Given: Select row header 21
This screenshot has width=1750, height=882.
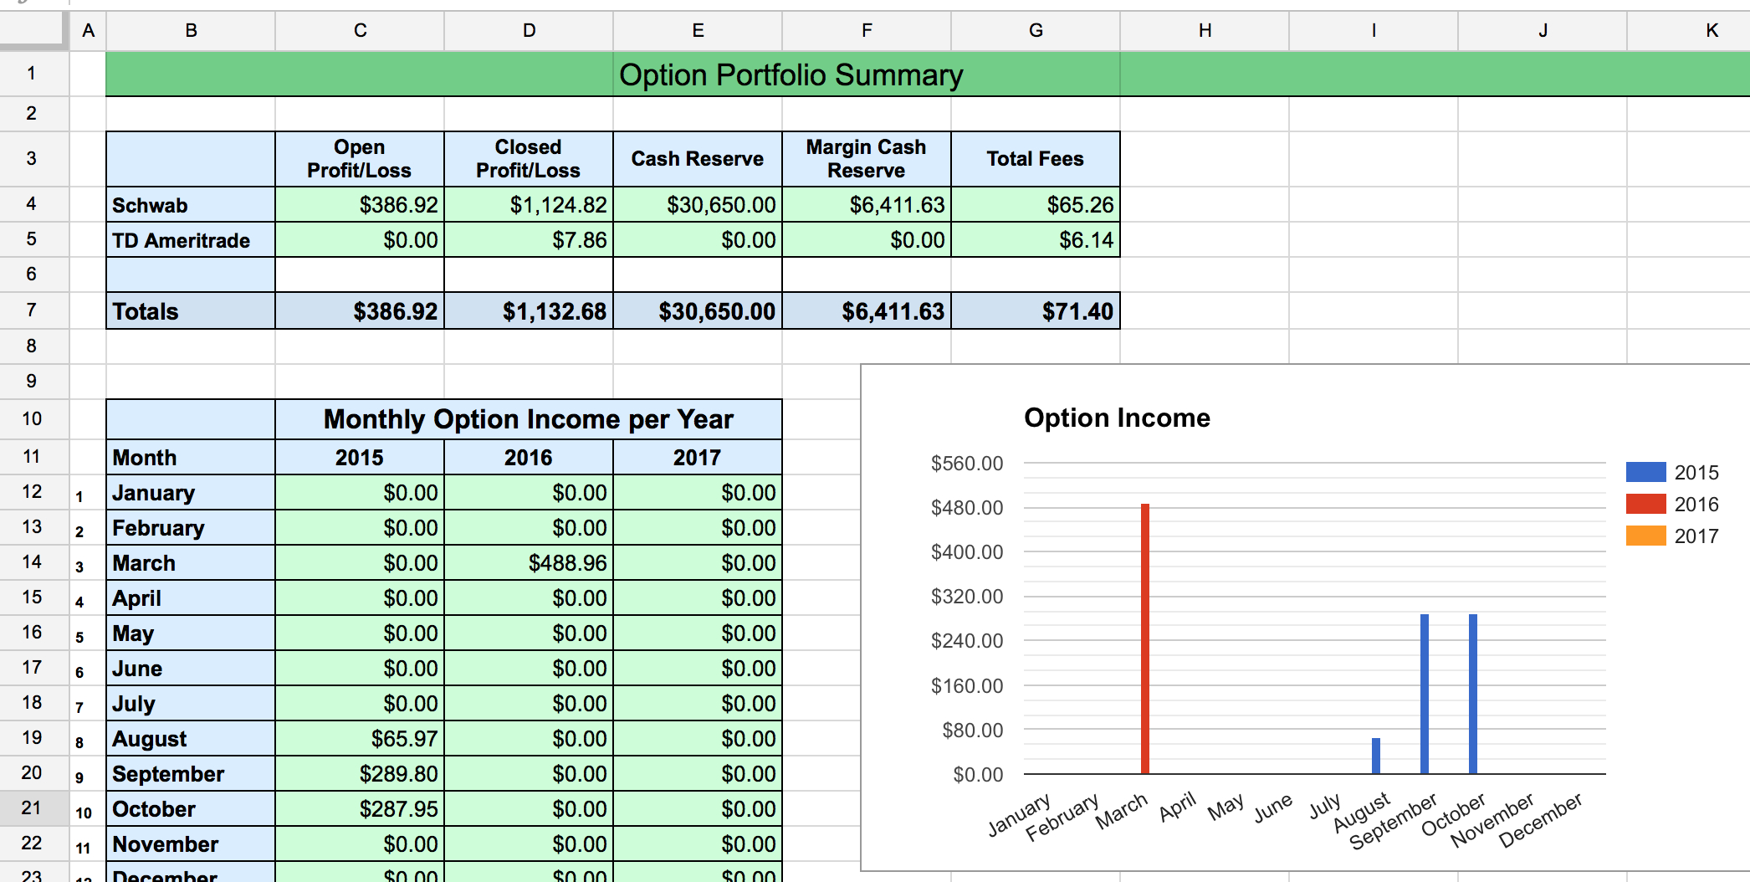Looking at the screenshot, I should click(32, 808).
